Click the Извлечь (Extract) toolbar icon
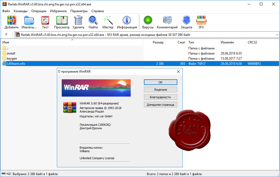 (29, 20)
